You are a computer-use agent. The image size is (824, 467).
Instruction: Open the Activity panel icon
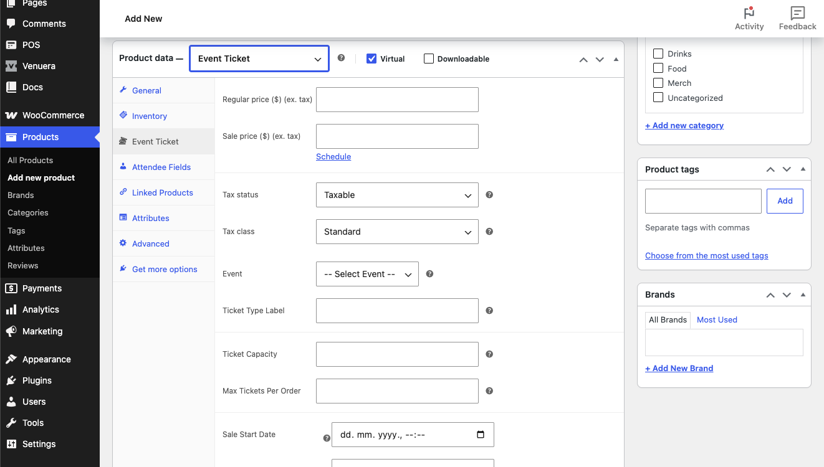click(x=749, y=12)
